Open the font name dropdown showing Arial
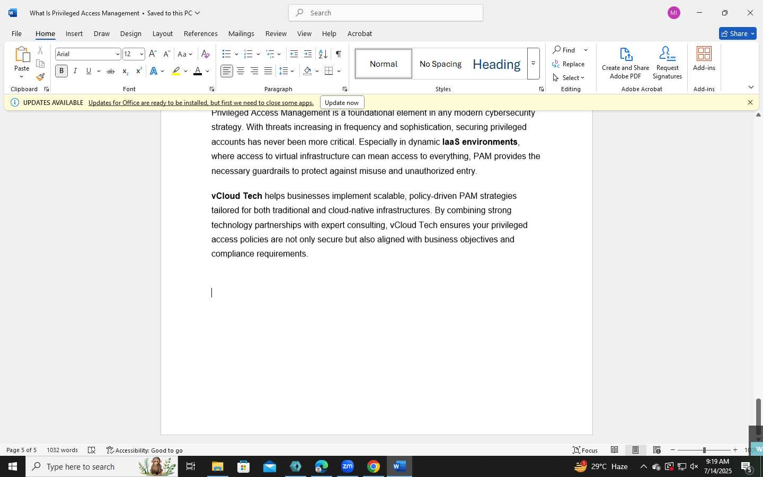 (118, 54)
